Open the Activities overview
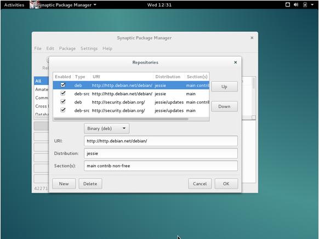Image resolution: width=319 pixels, height=239 pixels. click(14, 5)
